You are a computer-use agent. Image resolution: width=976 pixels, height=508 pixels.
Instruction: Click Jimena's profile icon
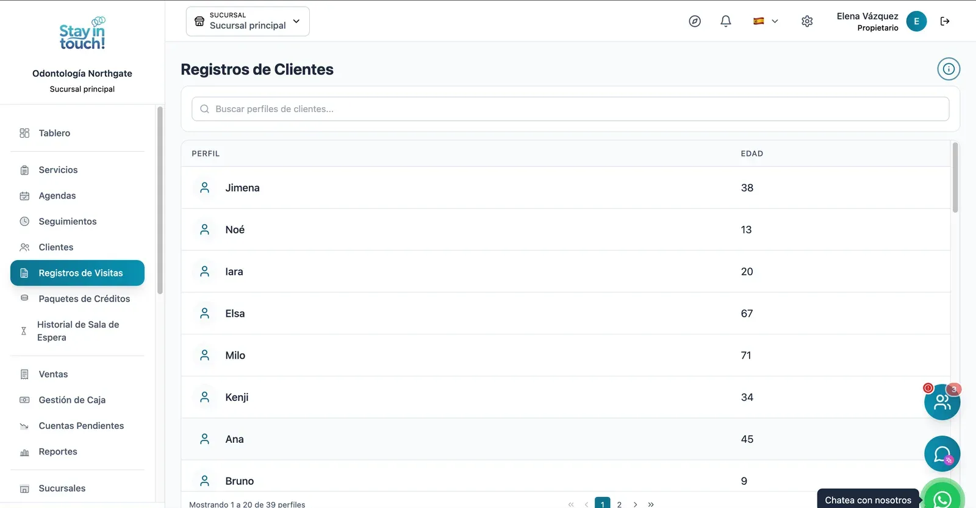coord(205,188)
